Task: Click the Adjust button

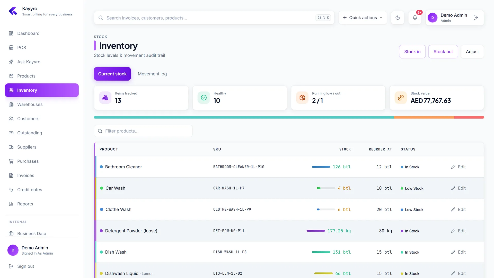Action: click(x=472, y=52)
